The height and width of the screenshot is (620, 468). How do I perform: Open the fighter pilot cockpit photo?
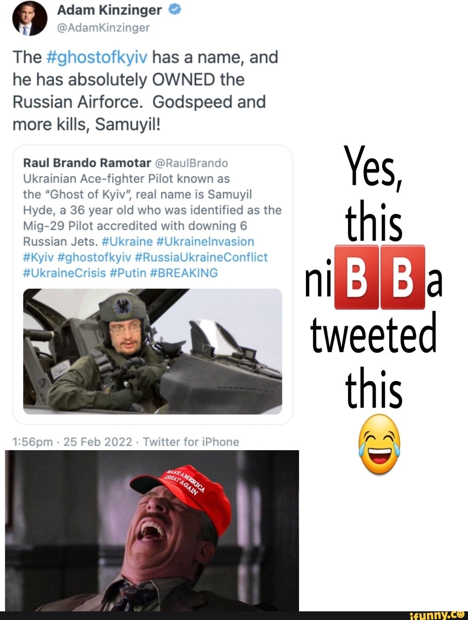(x=153, y=351)
